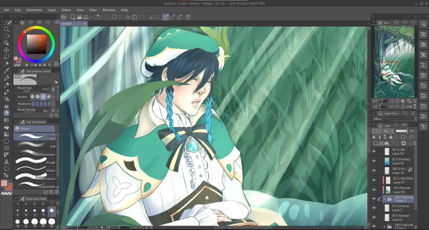Viewport: 429px width, 230px height.
Task: Click the Navigator canvas preview thumbnail
Action: [x=394, y=62]
